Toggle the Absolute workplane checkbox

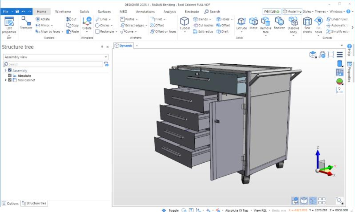tap(10, 76)
